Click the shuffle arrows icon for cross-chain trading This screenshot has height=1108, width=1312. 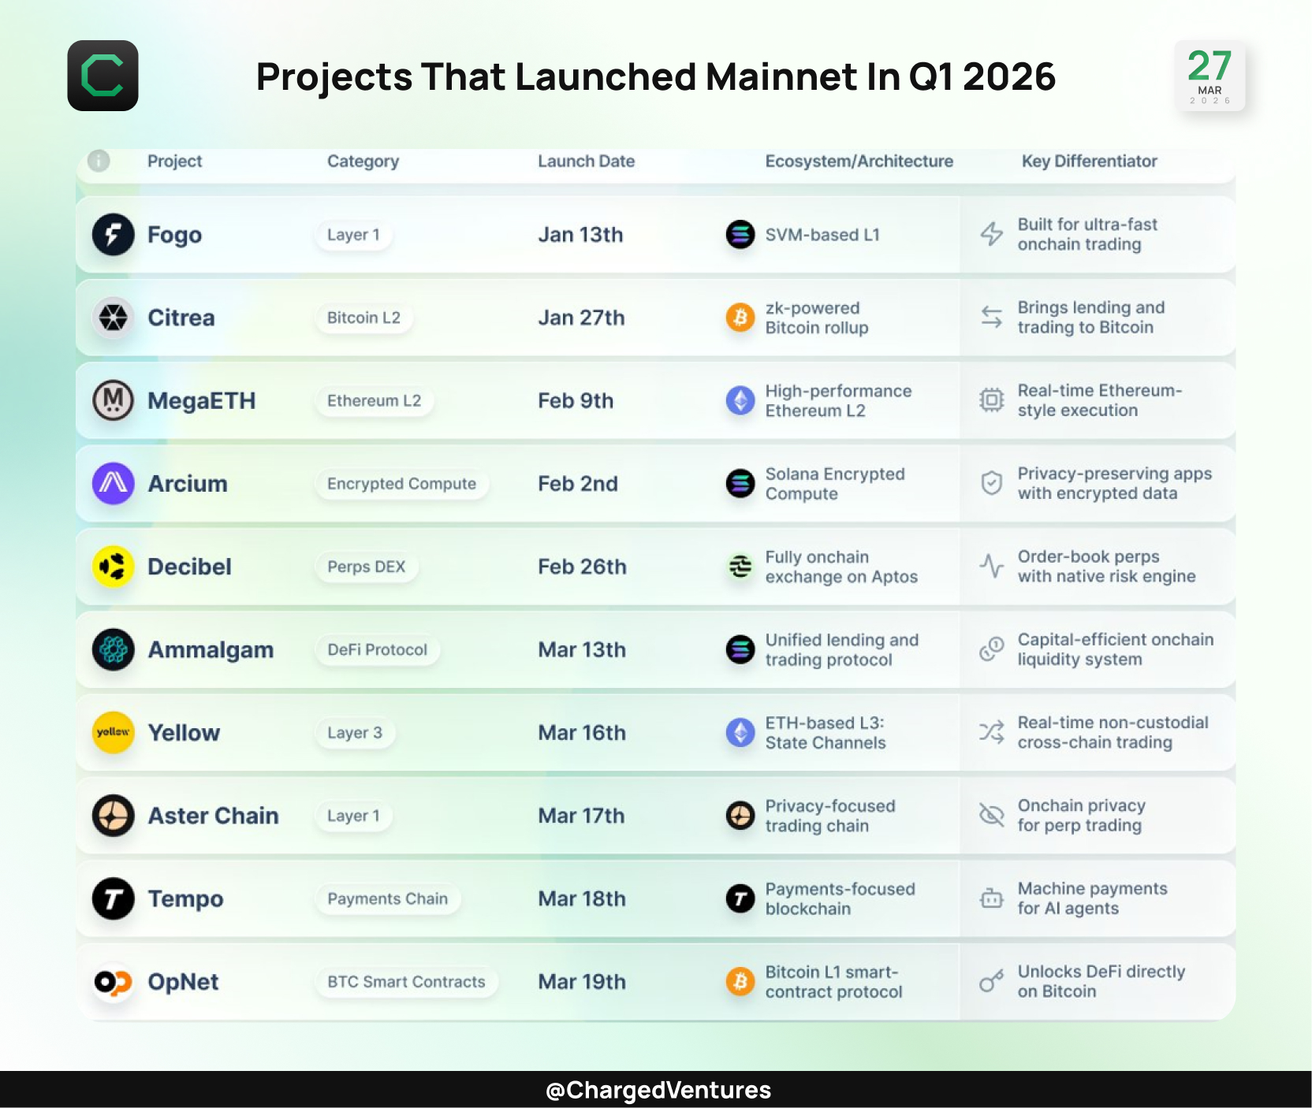[x=992, y=732]
